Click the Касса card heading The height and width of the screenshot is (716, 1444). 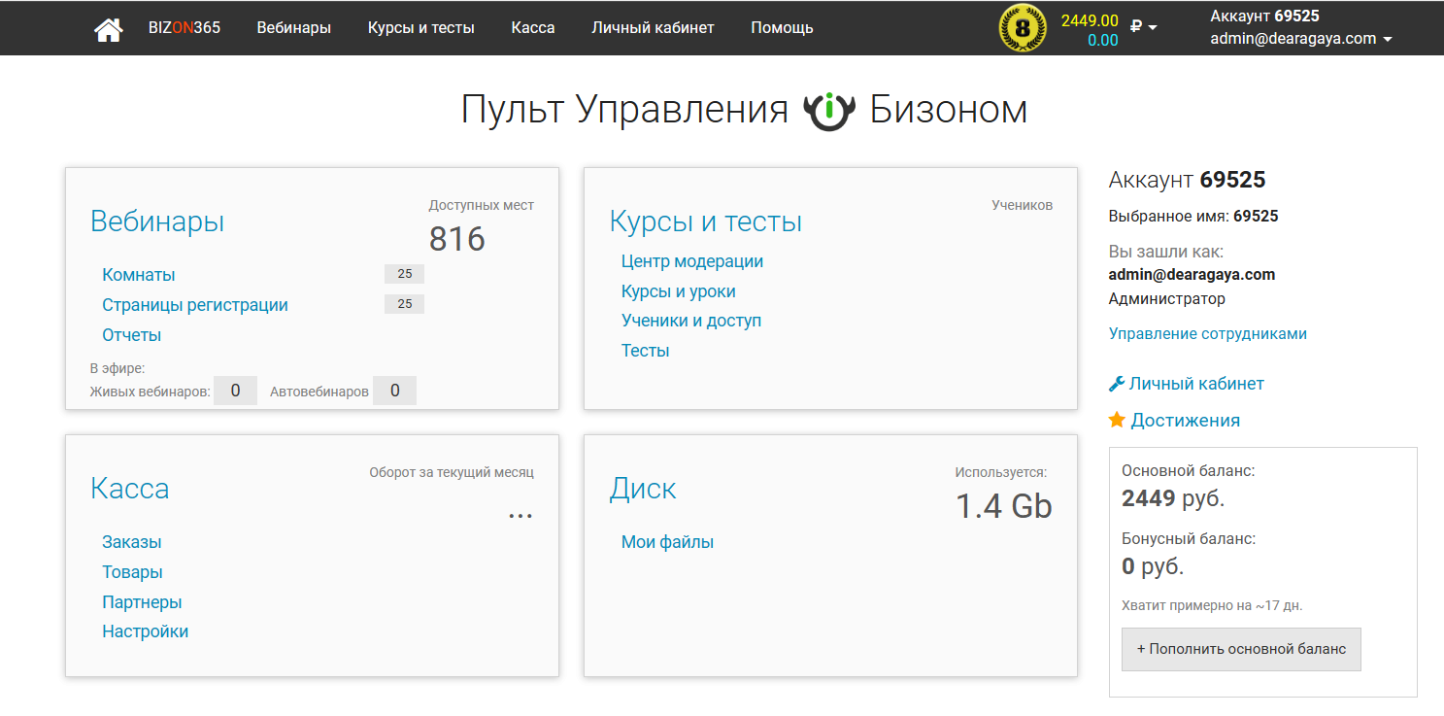coord(130,488)
